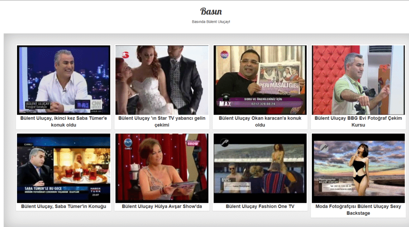Open the Hülya Avşar Show video thumbnail

click(x=162, y=168)
